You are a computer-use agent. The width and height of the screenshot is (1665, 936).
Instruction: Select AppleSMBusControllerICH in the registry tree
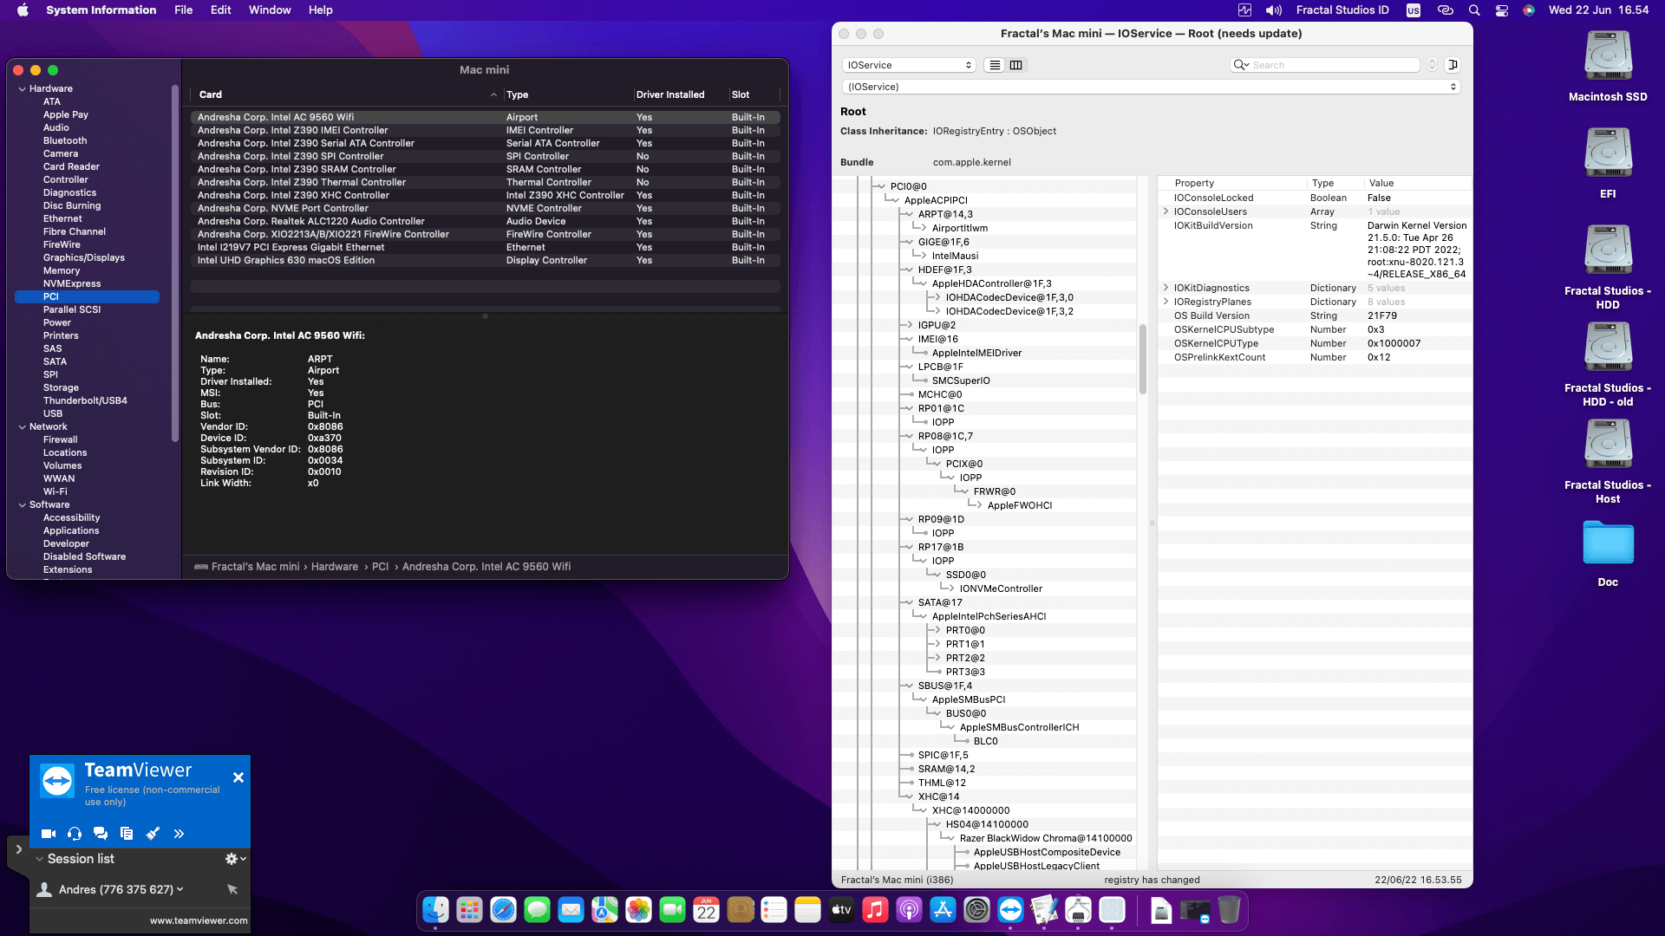(x=1019, y=727)
